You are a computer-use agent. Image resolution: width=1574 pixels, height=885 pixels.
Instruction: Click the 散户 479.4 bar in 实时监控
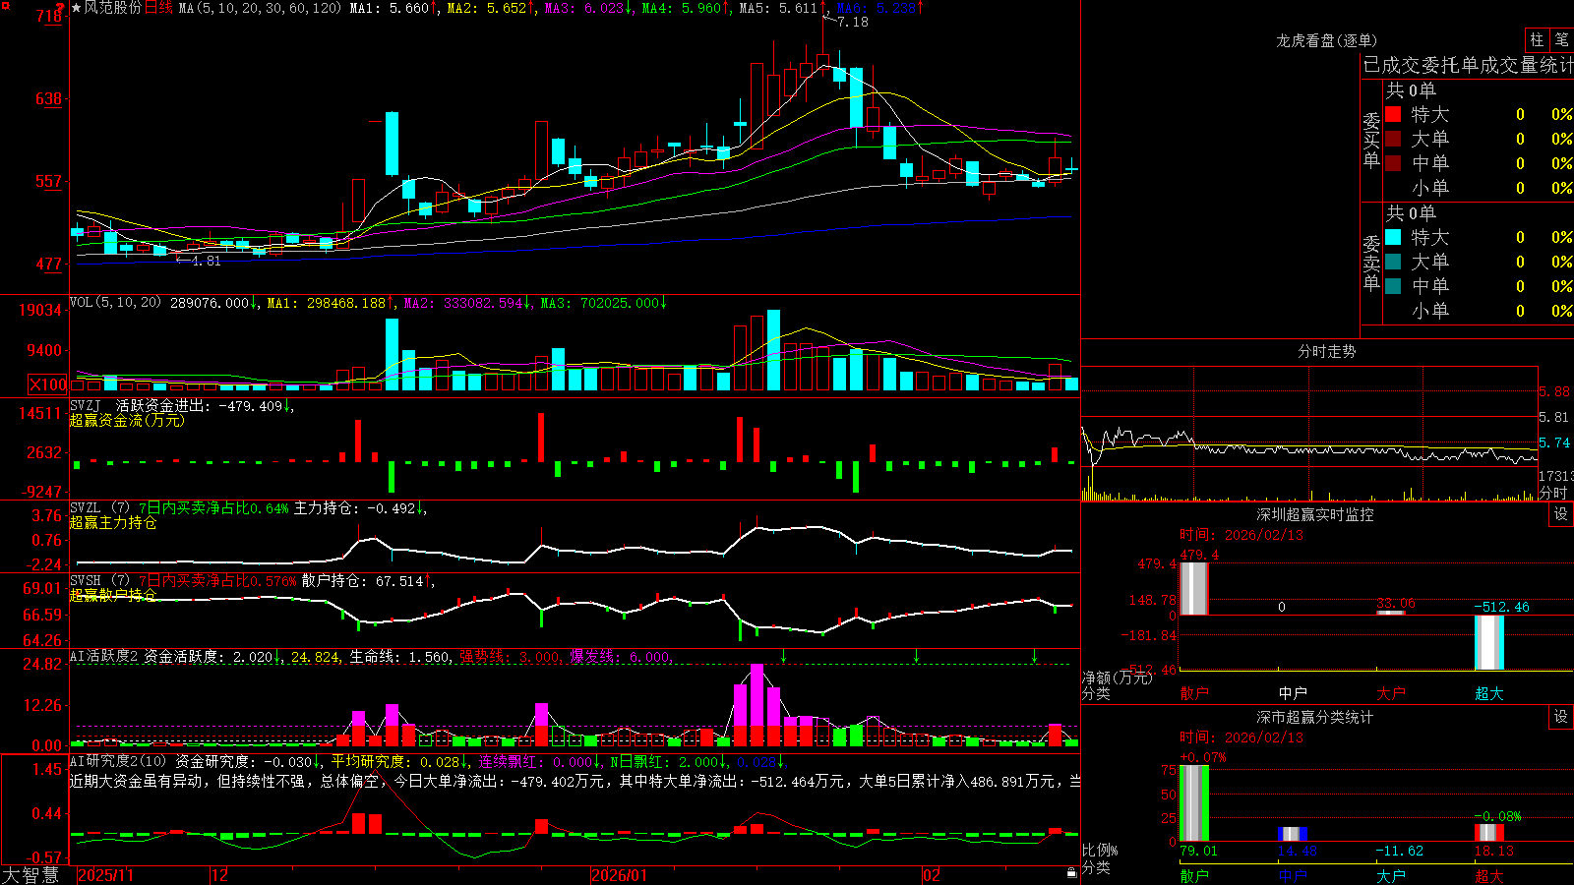click(1194, 589)
